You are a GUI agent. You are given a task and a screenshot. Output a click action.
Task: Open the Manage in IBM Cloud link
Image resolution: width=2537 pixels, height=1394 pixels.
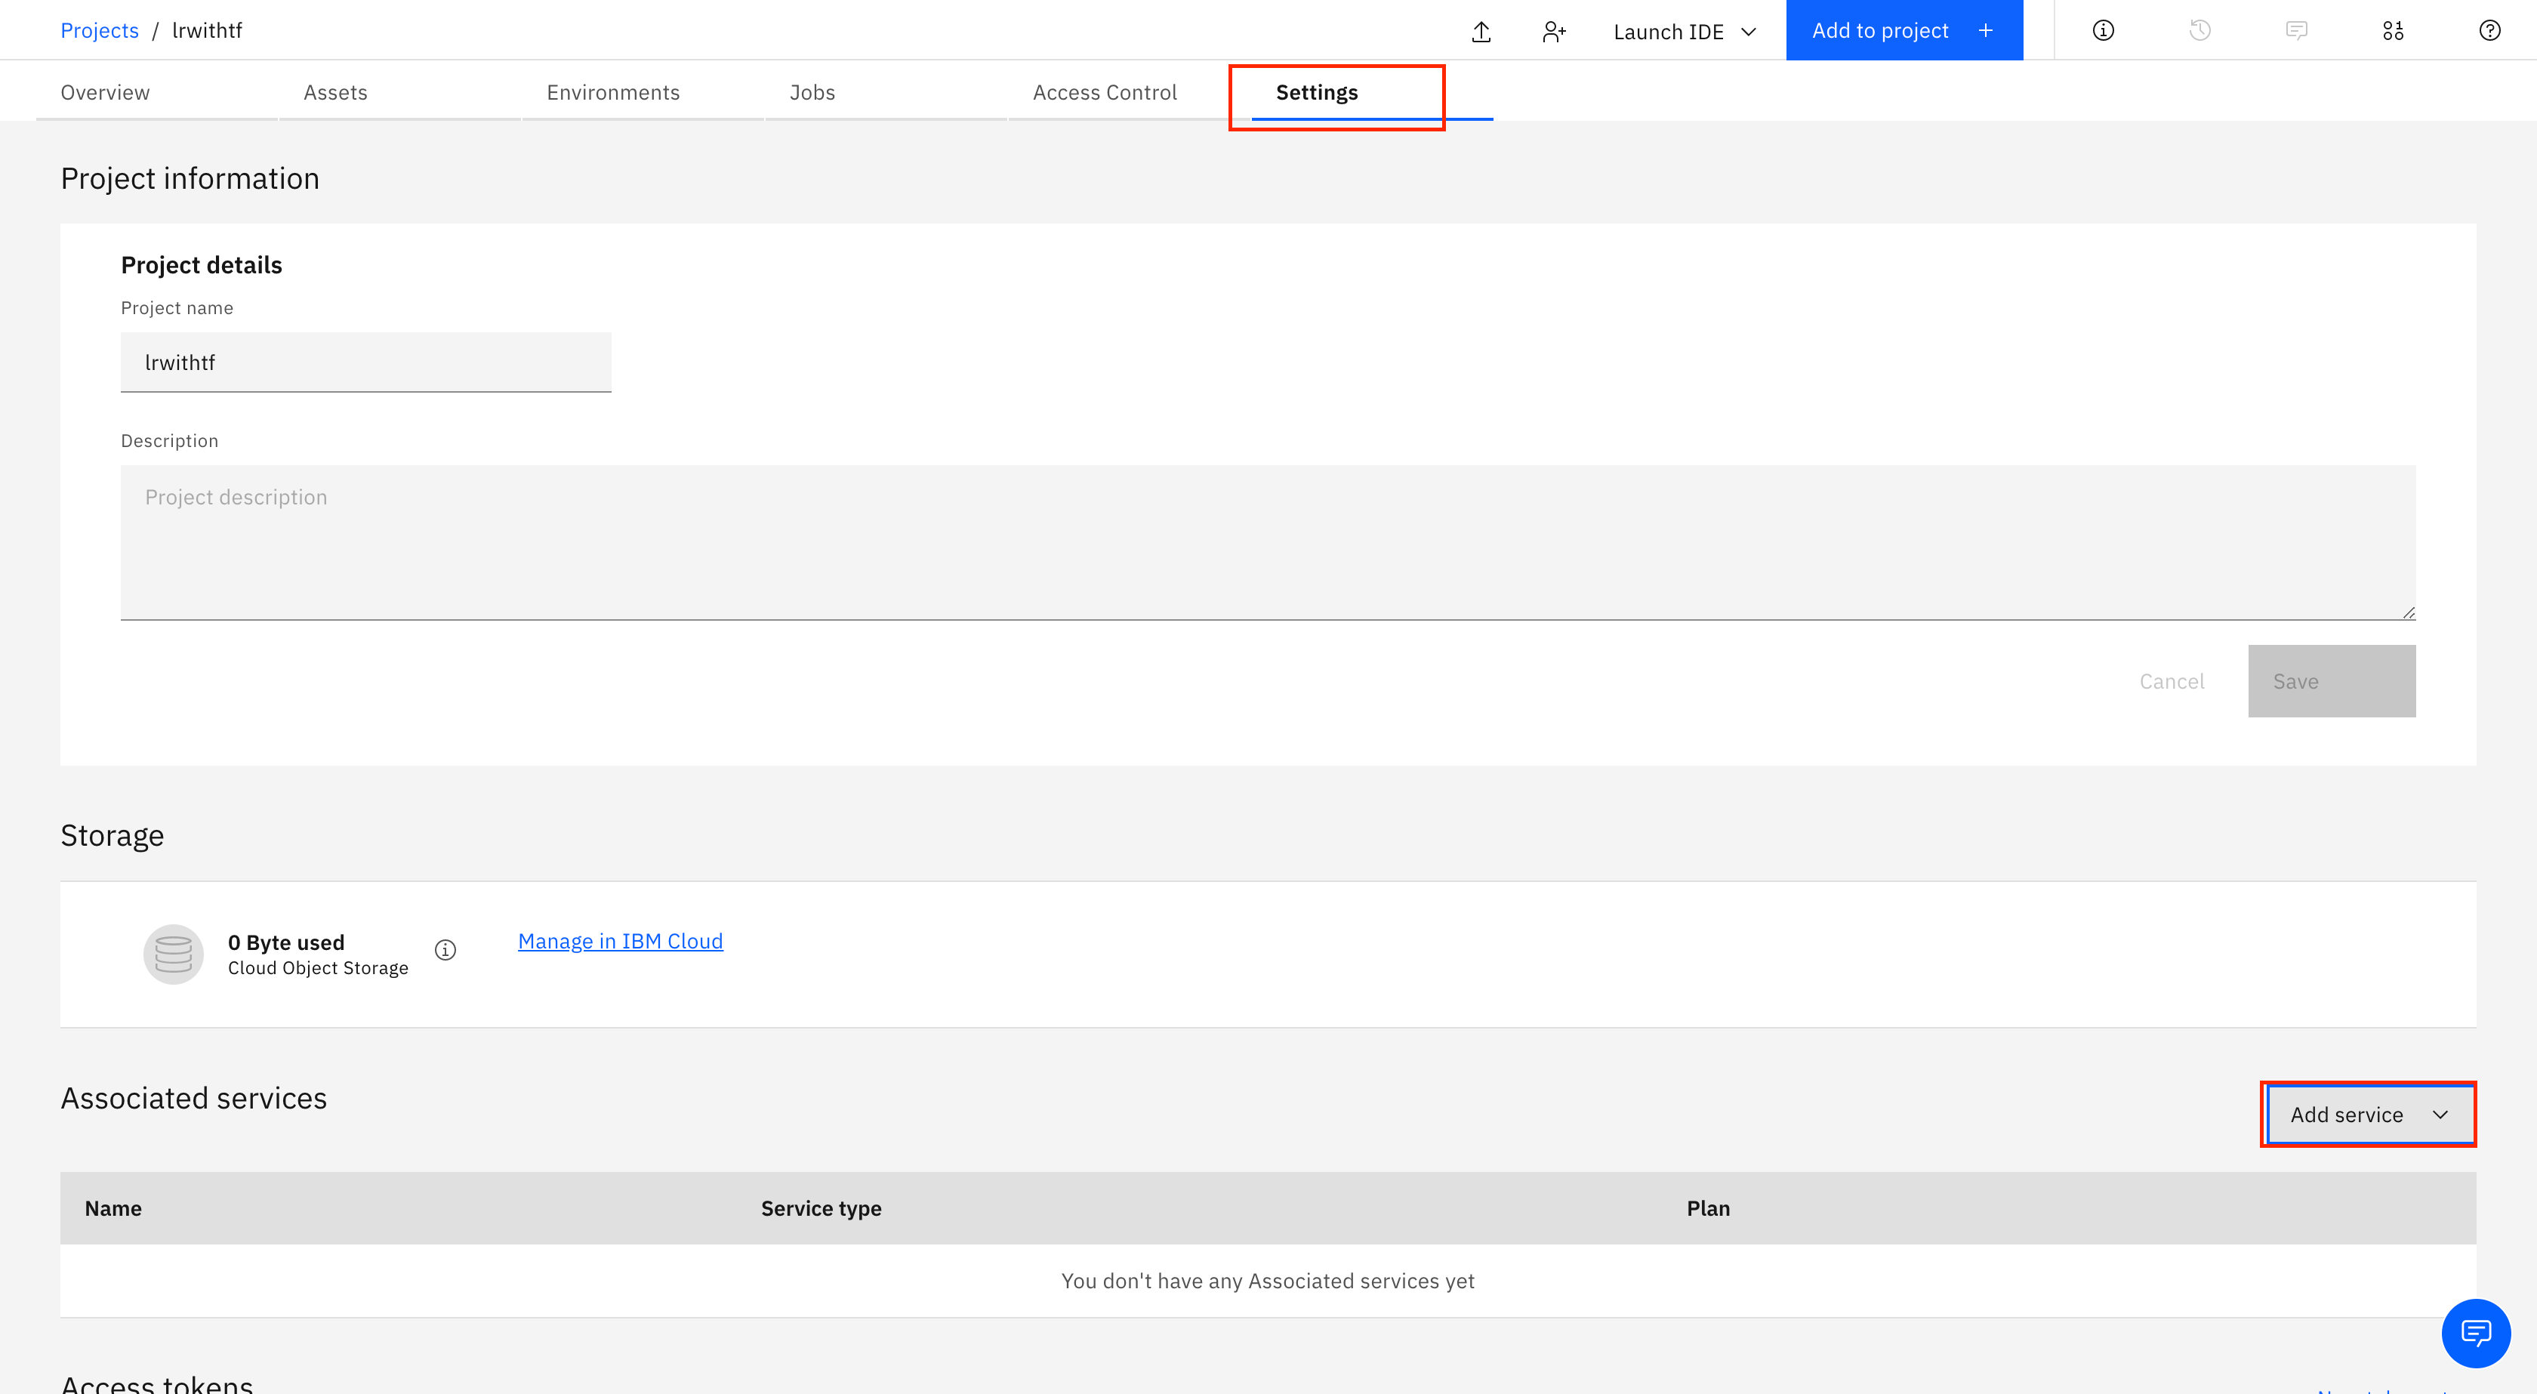621,941
